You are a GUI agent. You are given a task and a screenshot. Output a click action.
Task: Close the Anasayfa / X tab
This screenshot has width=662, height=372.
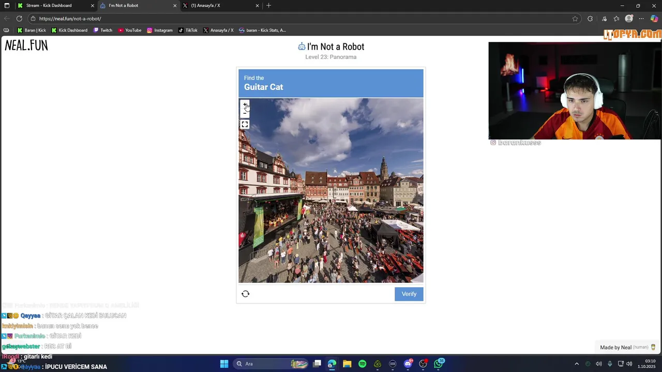(x=258, y=6)
